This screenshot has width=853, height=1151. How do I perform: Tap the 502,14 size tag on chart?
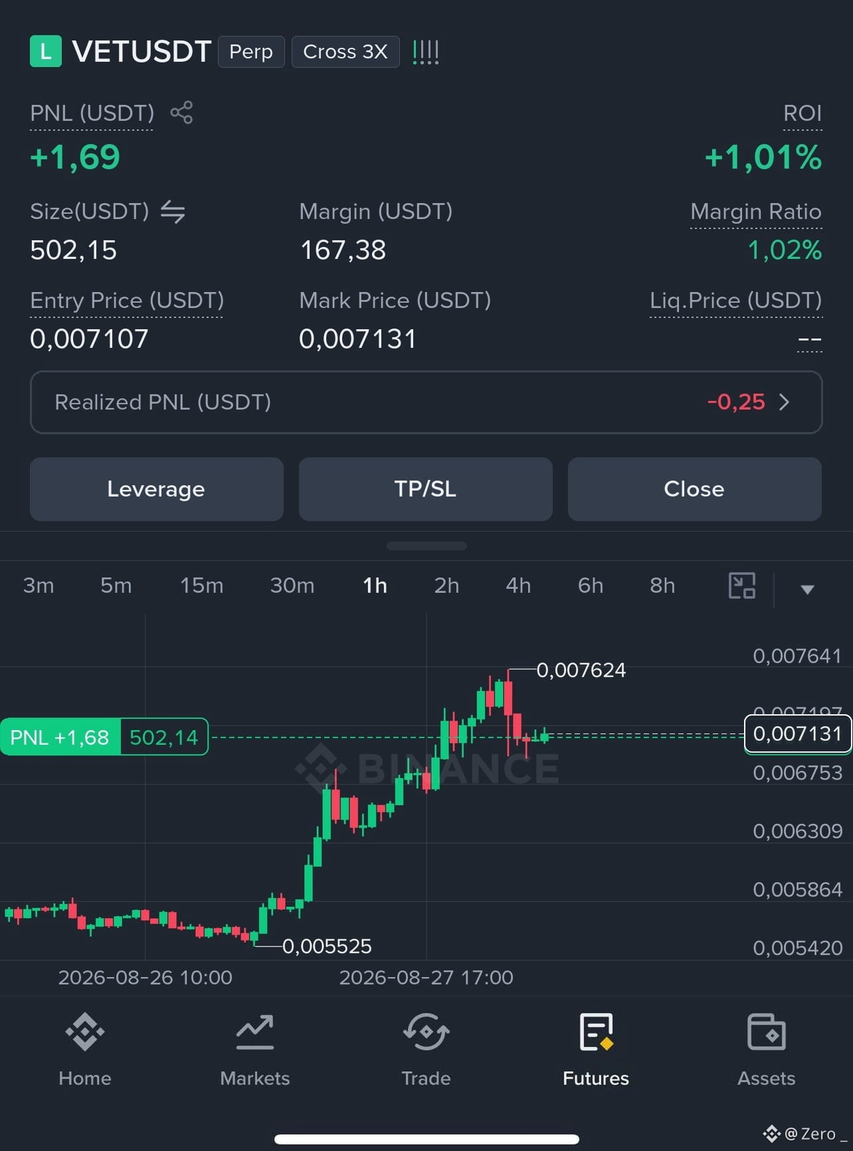164,737
